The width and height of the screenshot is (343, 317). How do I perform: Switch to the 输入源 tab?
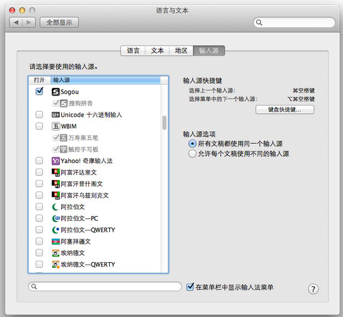click(208, 51)
